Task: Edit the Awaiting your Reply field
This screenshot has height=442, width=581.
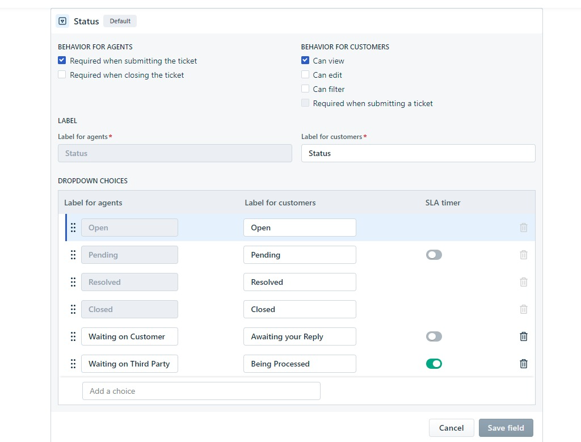Action: [300, 336]
